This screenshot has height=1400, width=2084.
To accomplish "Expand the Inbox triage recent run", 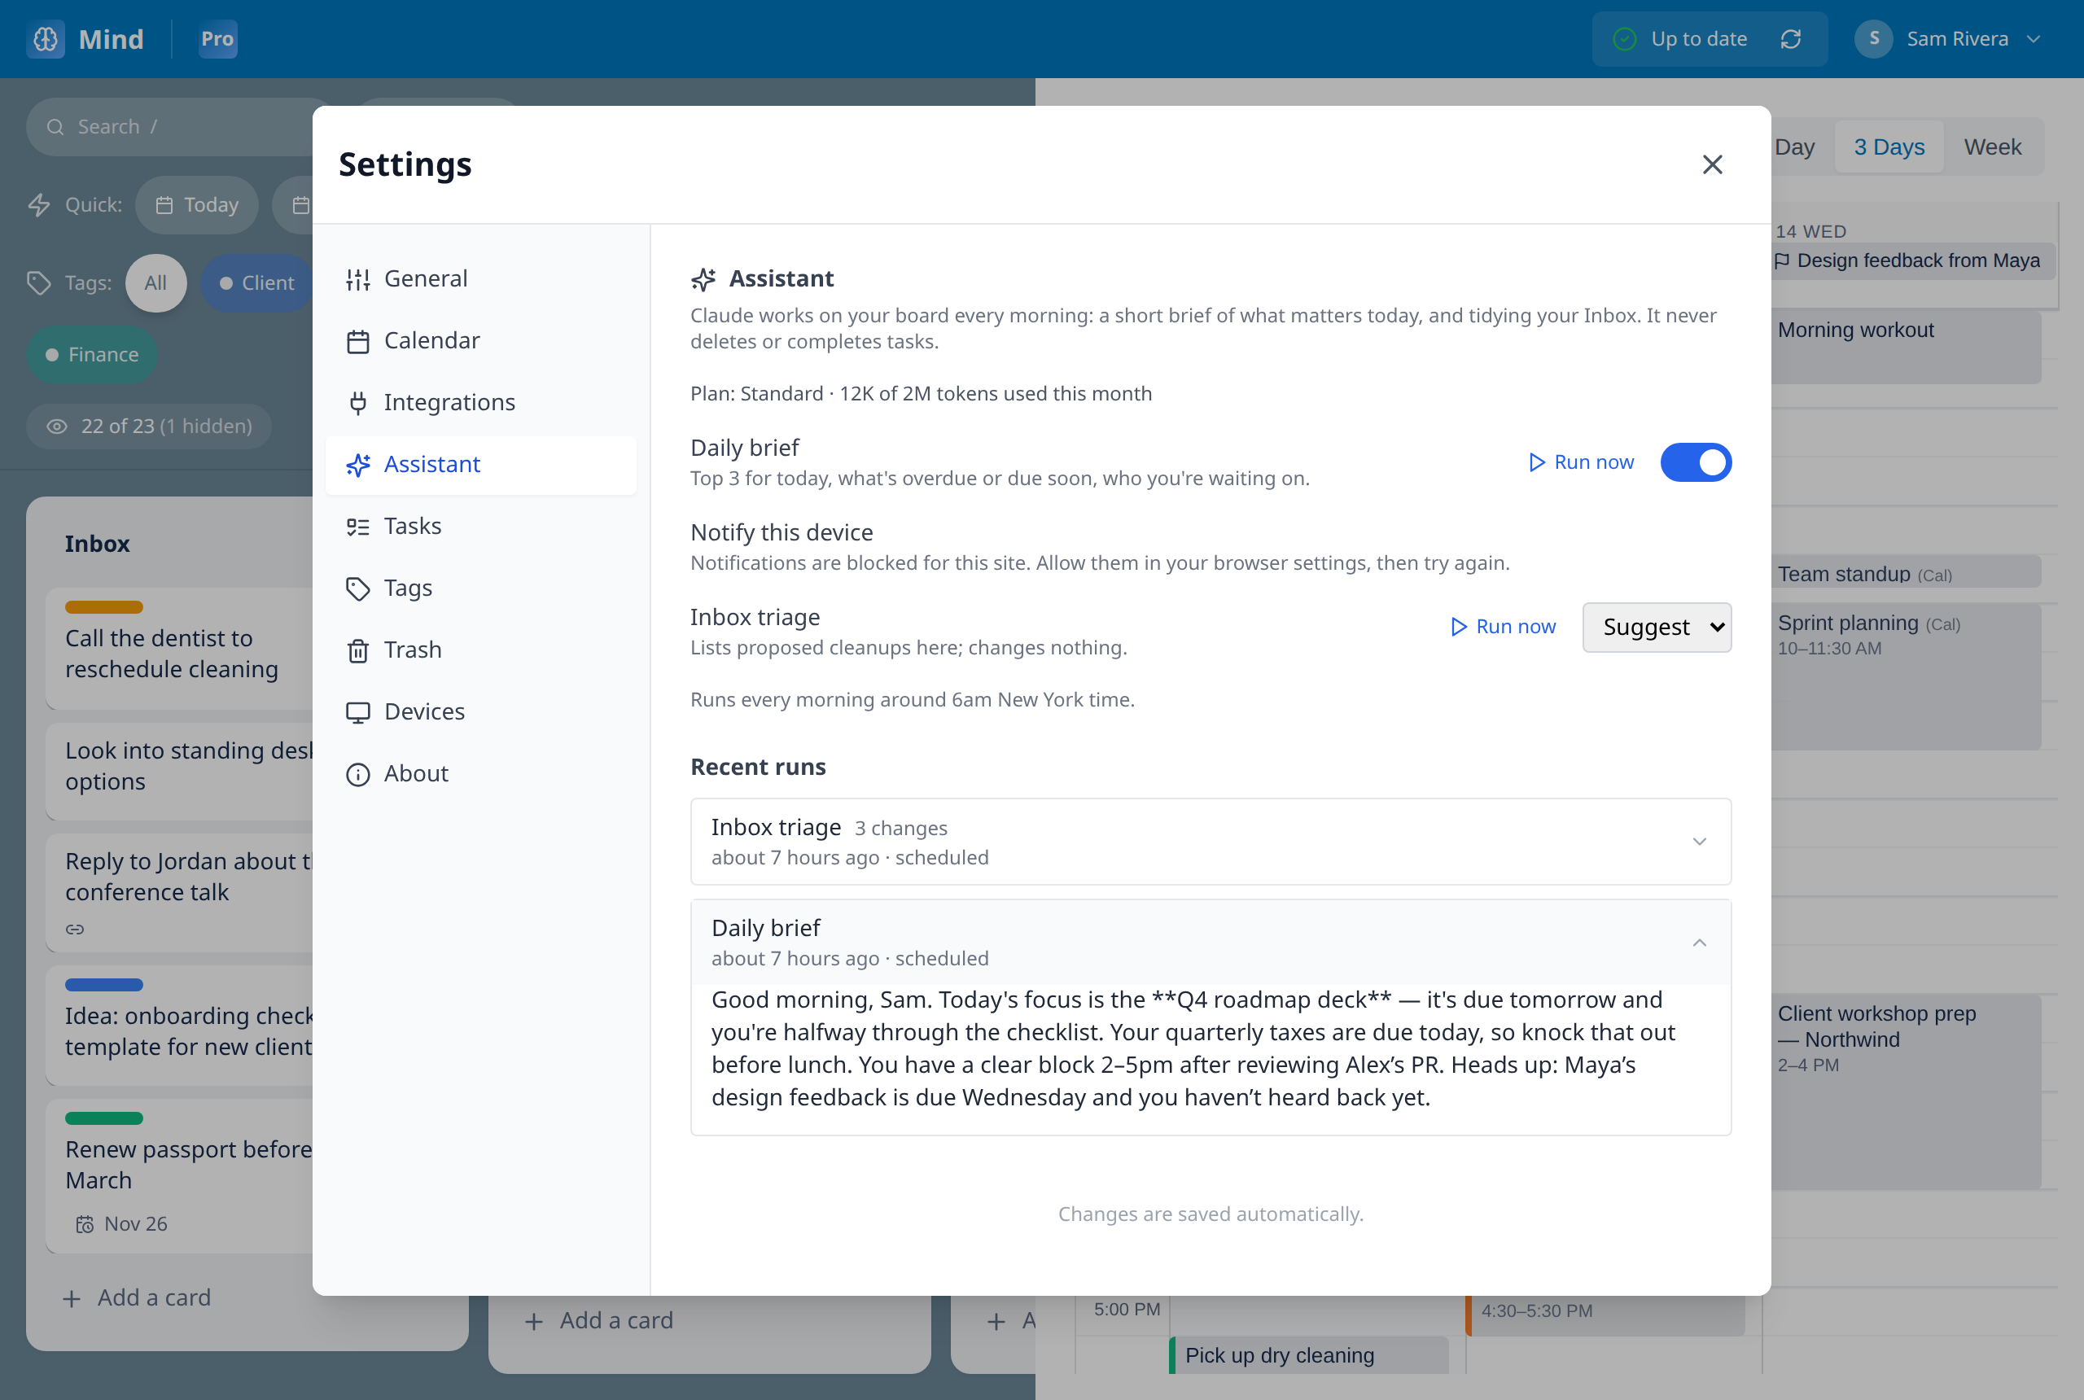I will pos(1211,841).
